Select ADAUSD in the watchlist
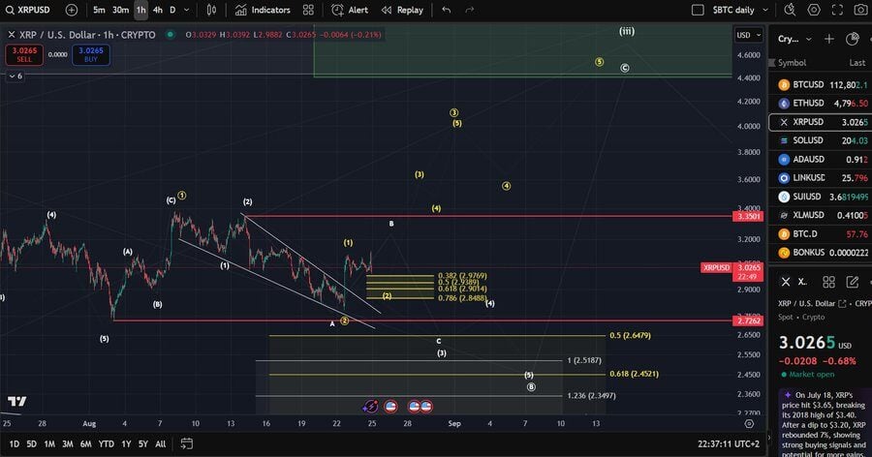 [x=821, y=160]
